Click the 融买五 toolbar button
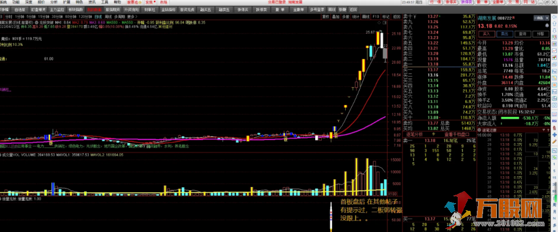558x232 pixels. [206, 9]
